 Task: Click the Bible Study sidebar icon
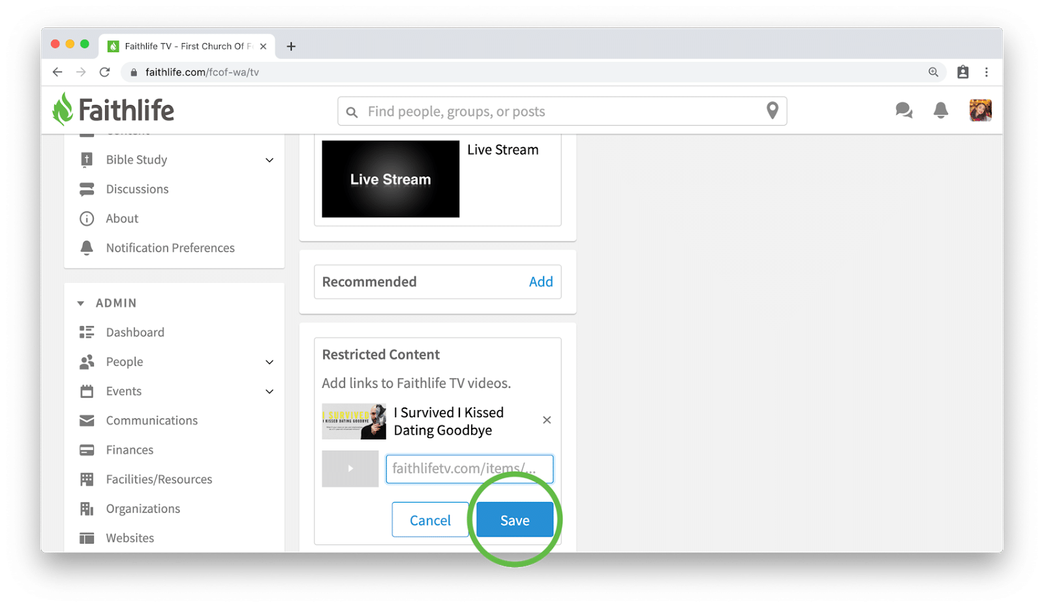(x=86, y=160)
